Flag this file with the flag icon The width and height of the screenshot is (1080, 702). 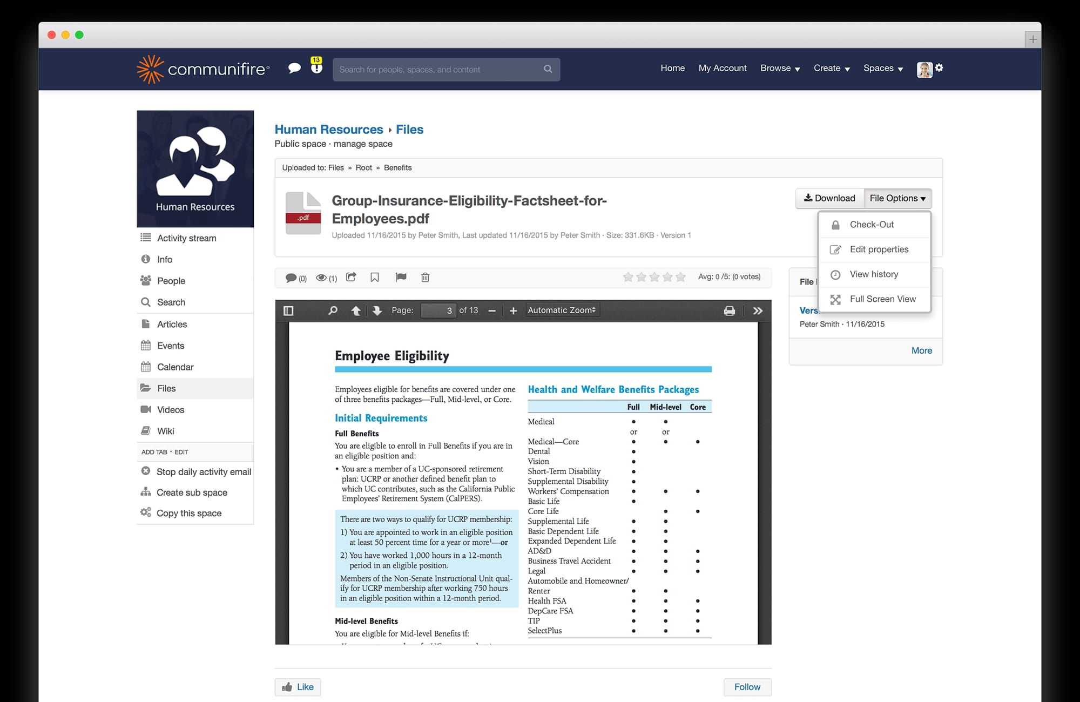pos(401,278)
